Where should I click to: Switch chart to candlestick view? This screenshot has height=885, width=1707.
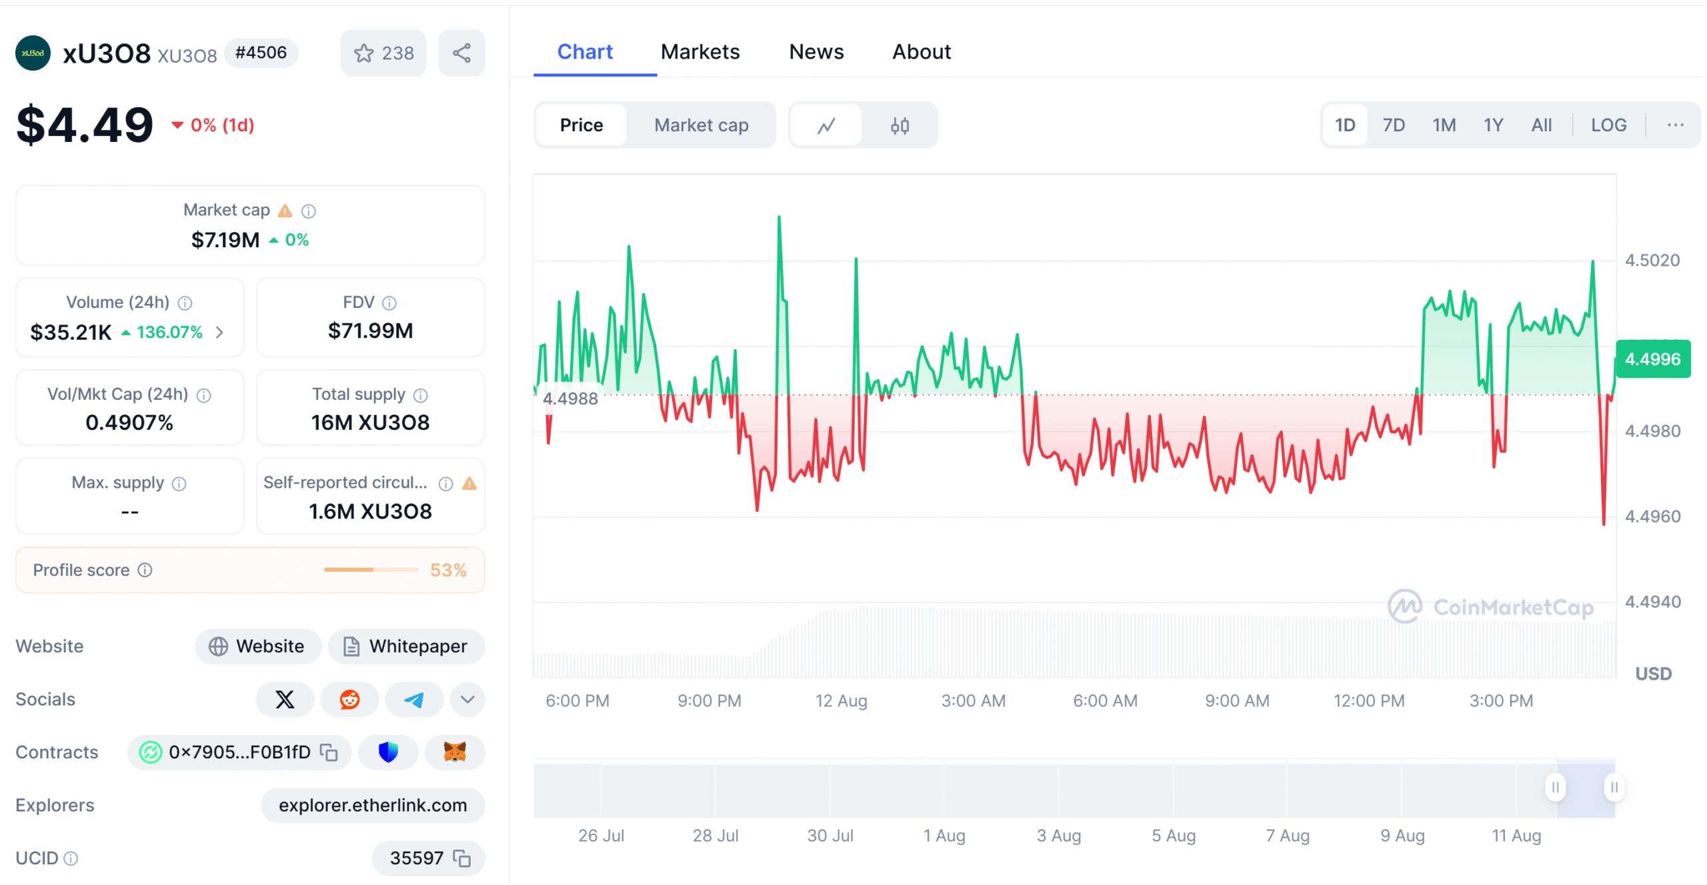click(900, 125)
